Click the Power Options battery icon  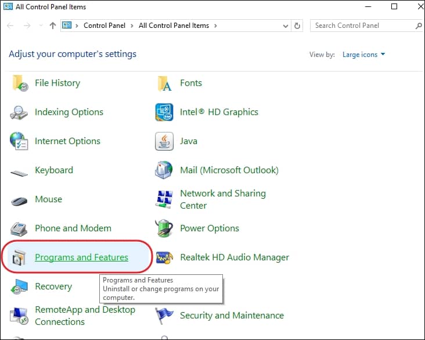pyautogui.click(x=164, y=228)
